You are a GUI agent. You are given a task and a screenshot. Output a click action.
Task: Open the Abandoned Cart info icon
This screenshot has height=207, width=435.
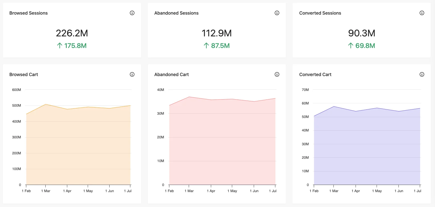click(x=277, y=74)
